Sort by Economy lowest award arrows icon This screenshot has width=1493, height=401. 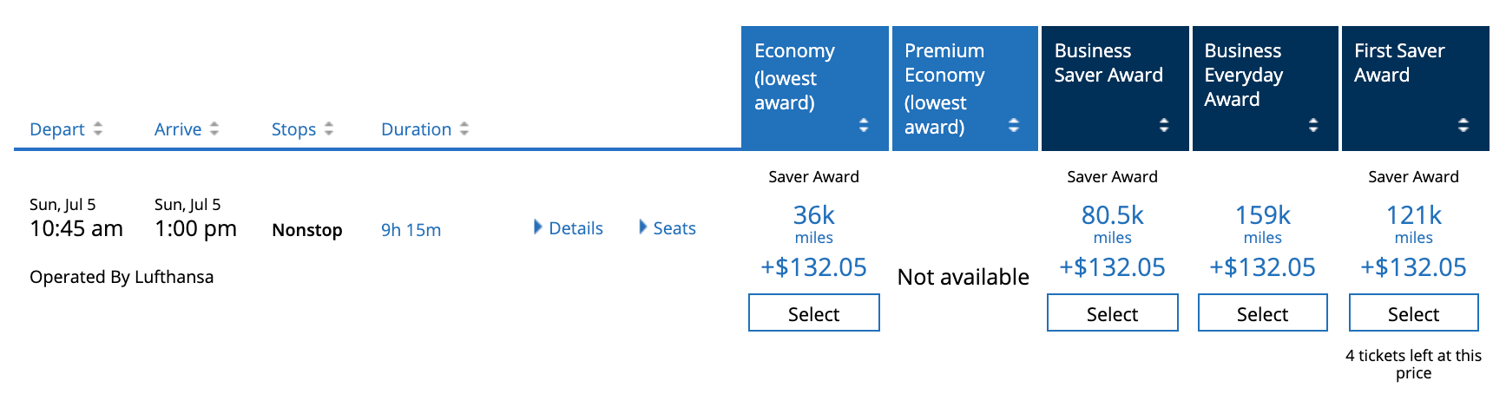coord(864,125)
